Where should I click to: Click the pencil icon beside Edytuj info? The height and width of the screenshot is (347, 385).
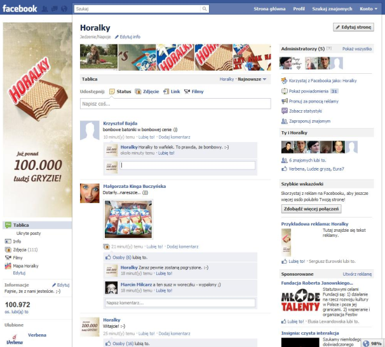tap(117, 37)
